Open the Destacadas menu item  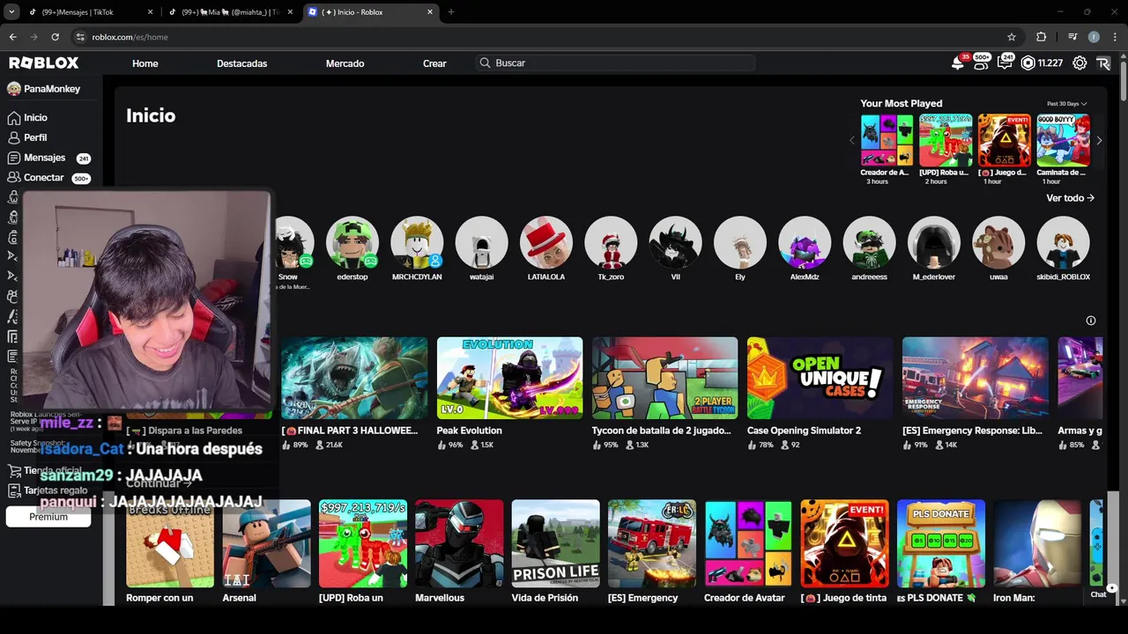241,63
